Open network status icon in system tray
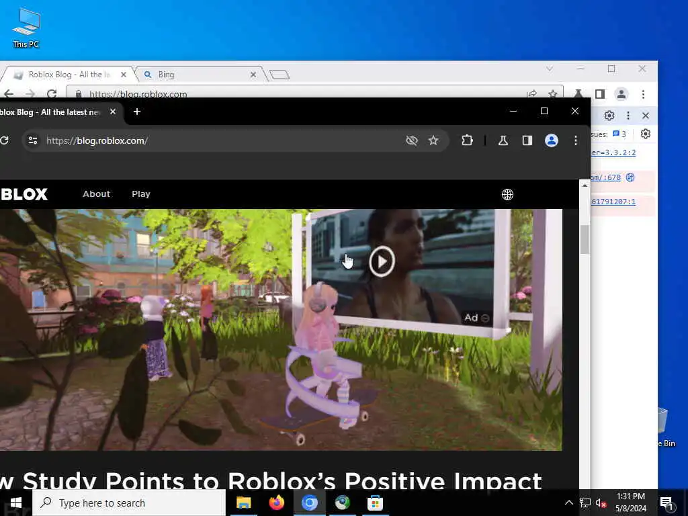 (585, 503)
